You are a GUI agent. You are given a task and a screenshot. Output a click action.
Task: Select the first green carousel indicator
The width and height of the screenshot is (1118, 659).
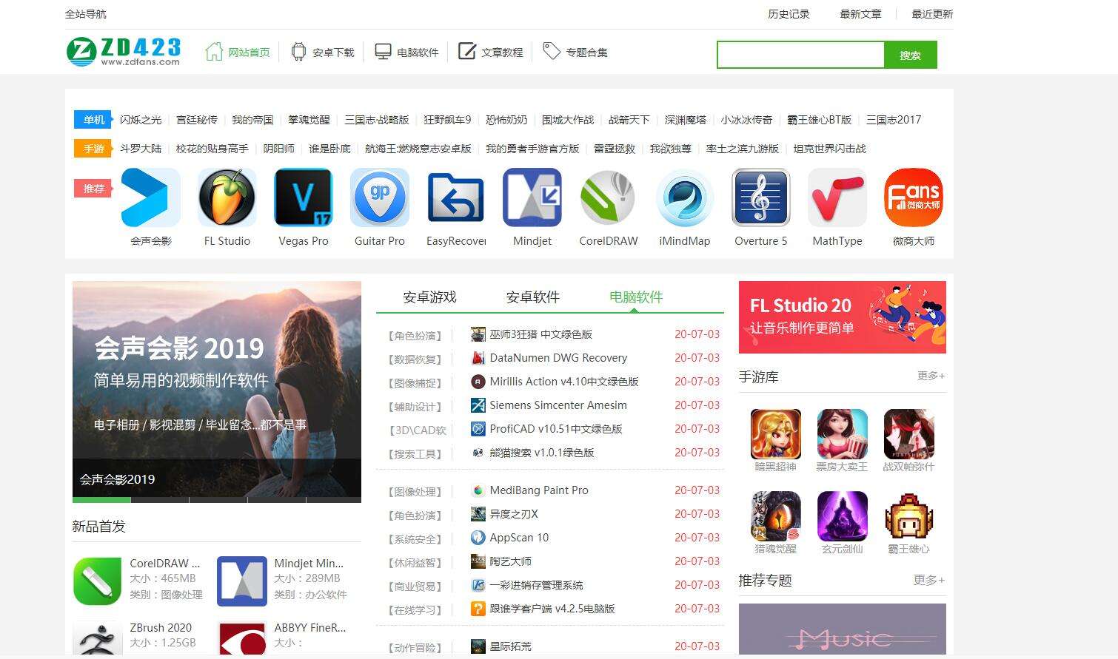(x=101, y=500)
